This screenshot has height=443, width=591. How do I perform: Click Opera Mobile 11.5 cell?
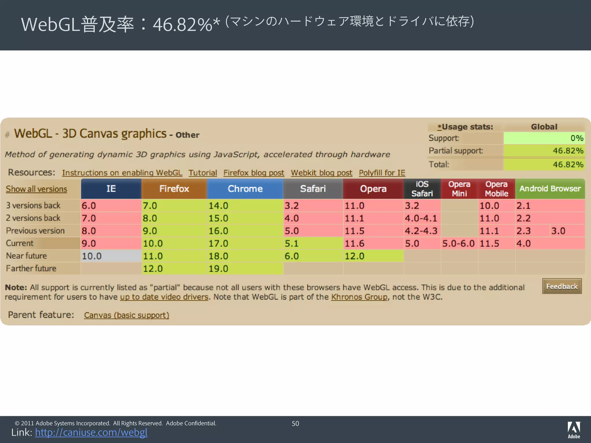pos(497,243)
